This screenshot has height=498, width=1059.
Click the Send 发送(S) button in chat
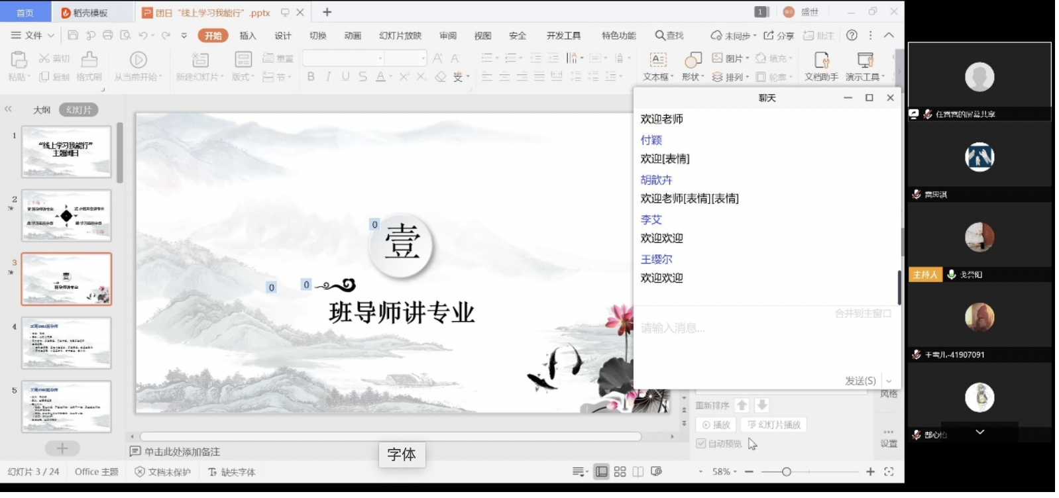click(860, 381)
